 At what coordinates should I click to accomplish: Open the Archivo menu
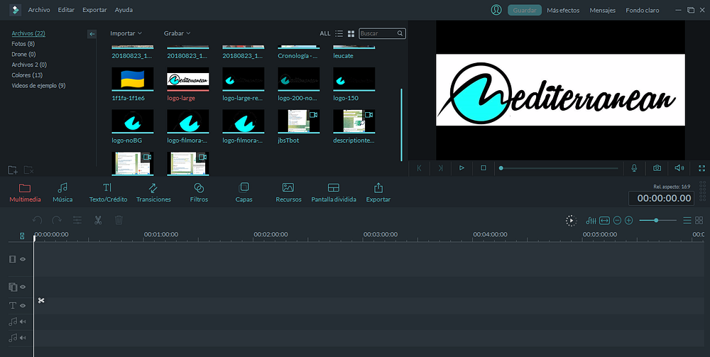click(39, 10)
